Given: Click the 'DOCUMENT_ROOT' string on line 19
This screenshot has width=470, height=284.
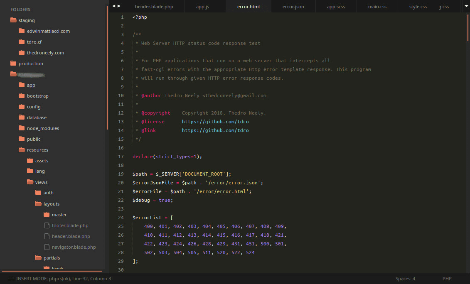Looking at the screenshot, I should (x=204, y=174).
